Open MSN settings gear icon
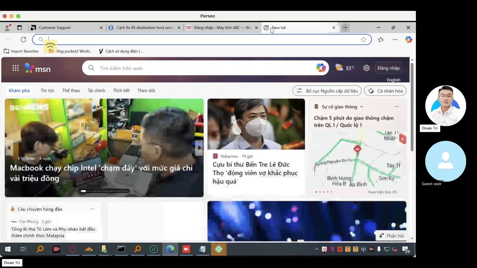477x268 pixels. pyautogui.click(x=366, y=68)
